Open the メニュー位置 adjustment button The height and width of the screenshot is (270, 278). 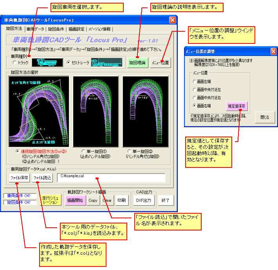160,63
